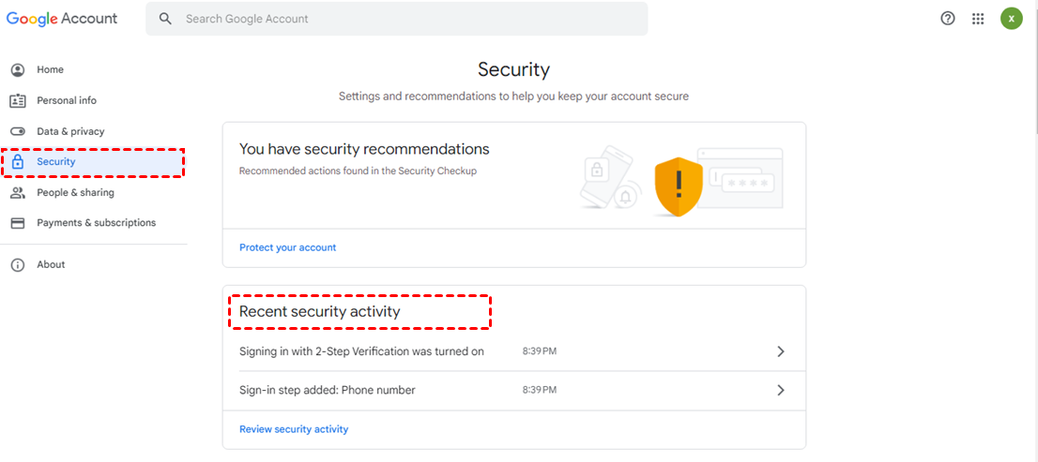Click the About info icon
The width and height of the screenshot is (1038, 462).
click(17, 265)
